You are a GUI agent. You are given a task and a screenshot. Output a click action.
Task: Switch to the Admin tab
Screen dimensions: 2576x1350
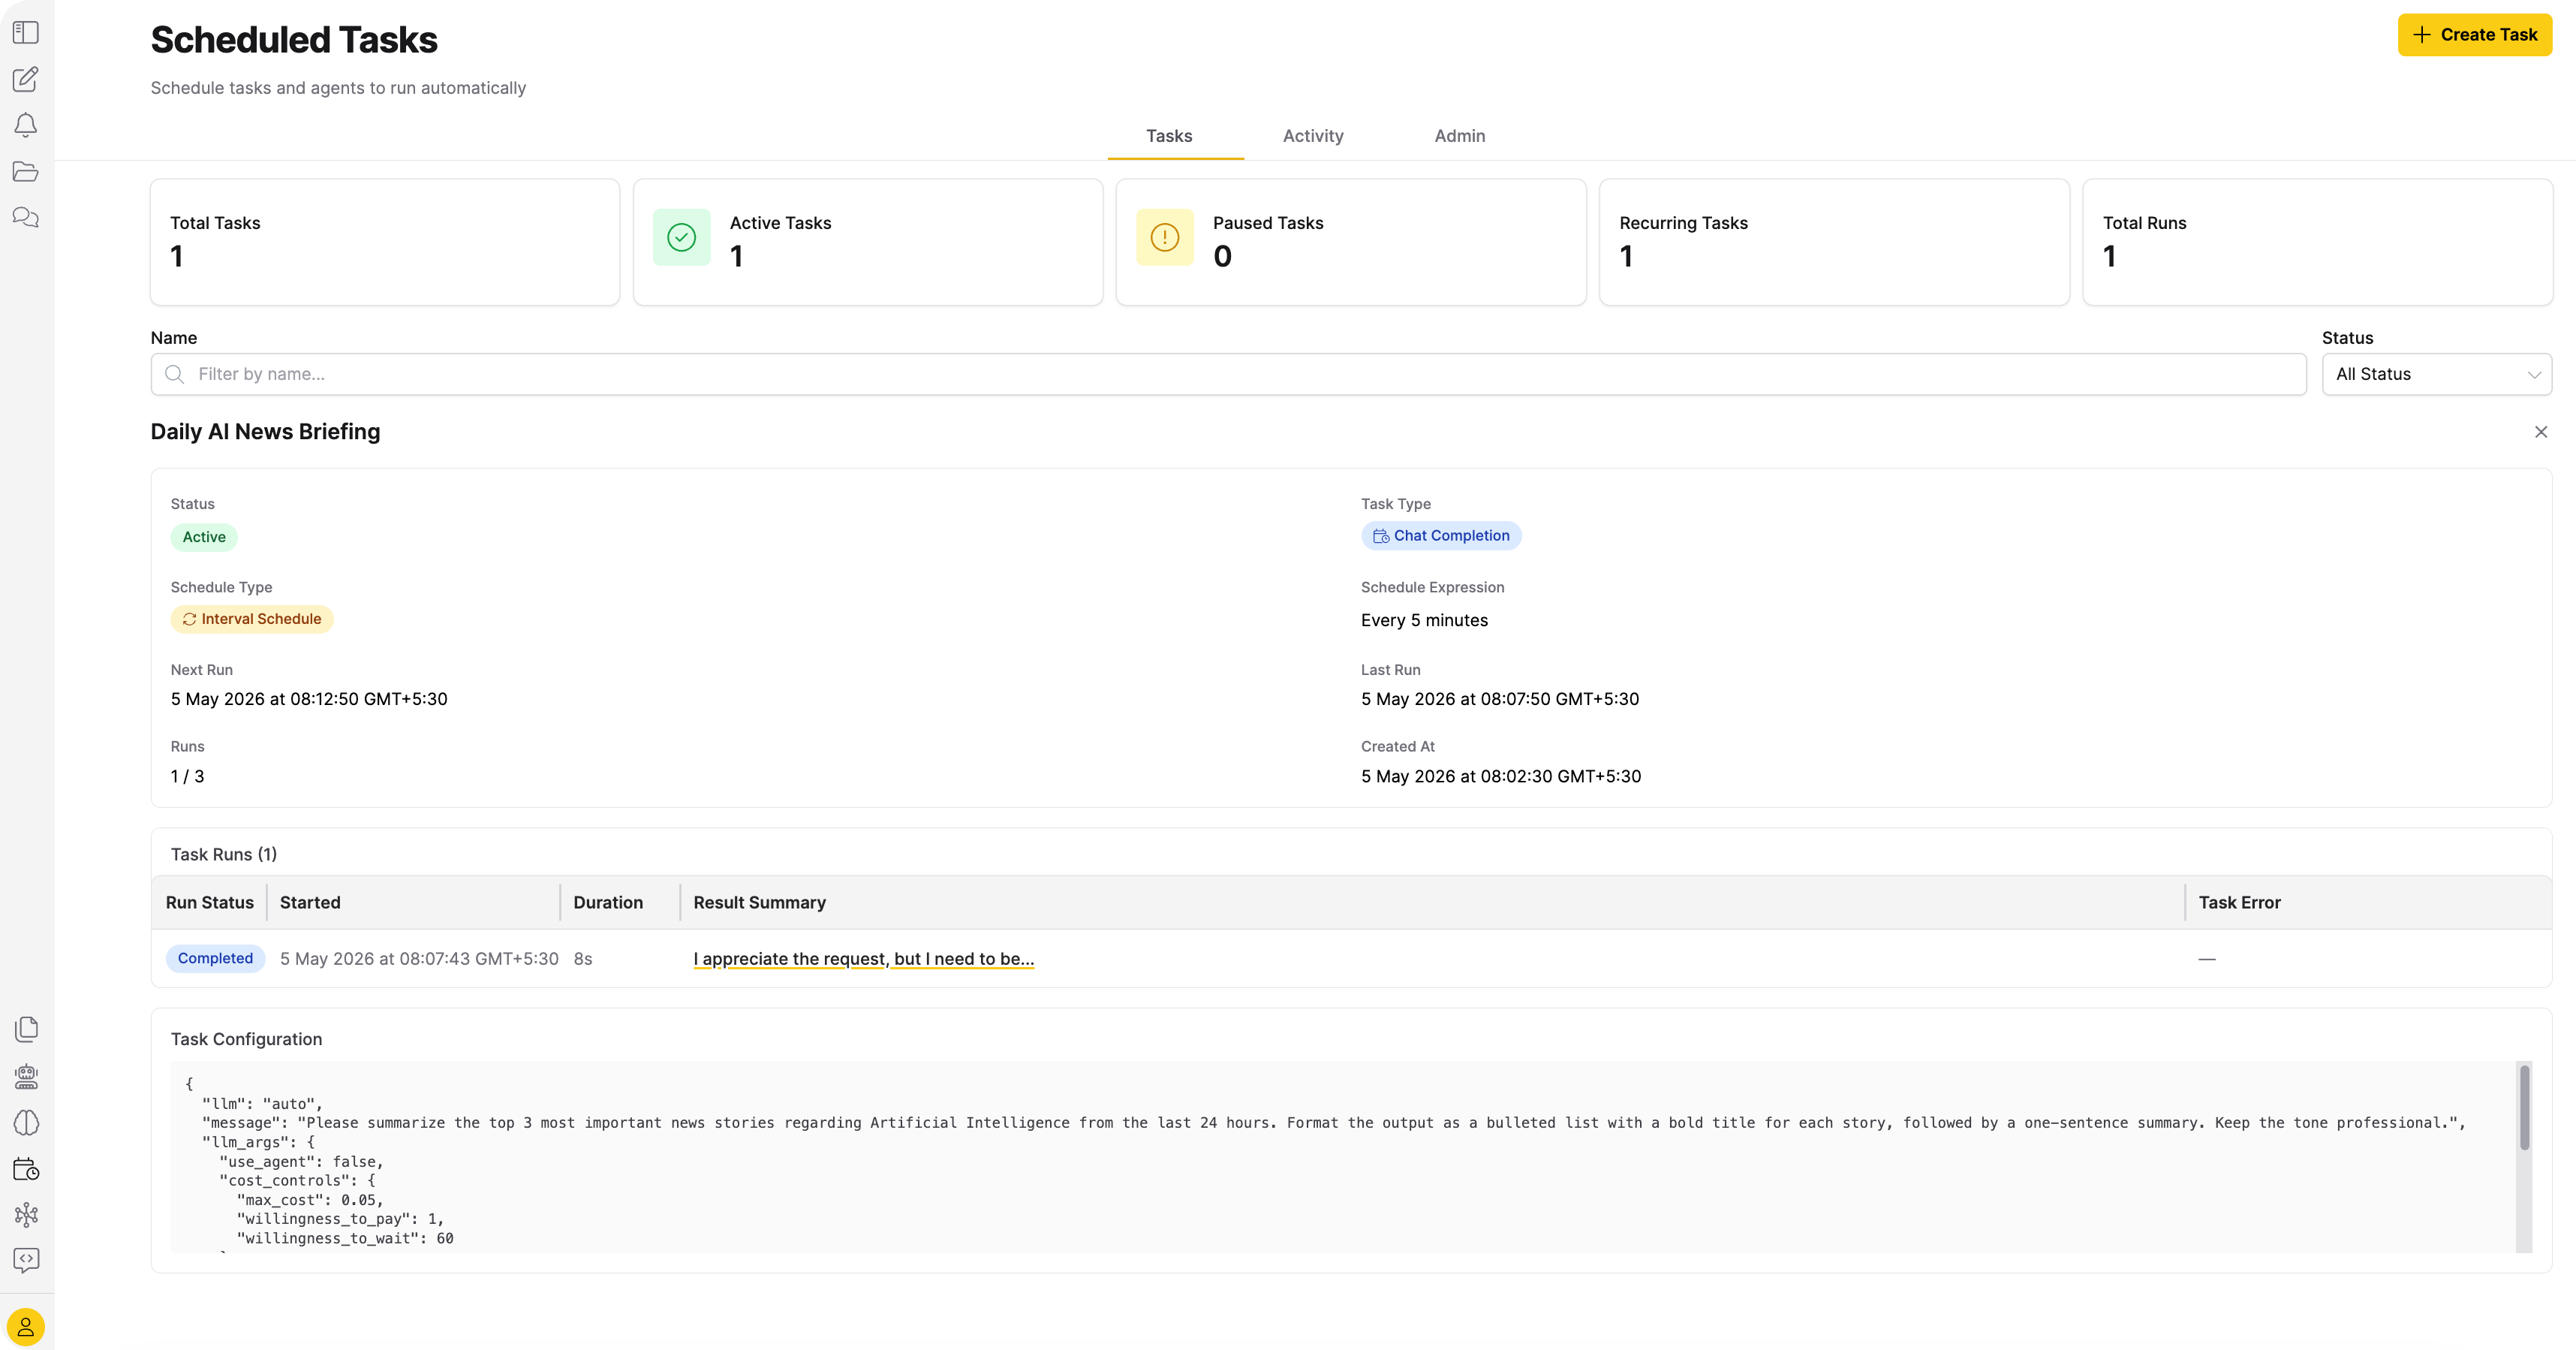tap(1460, 136)
